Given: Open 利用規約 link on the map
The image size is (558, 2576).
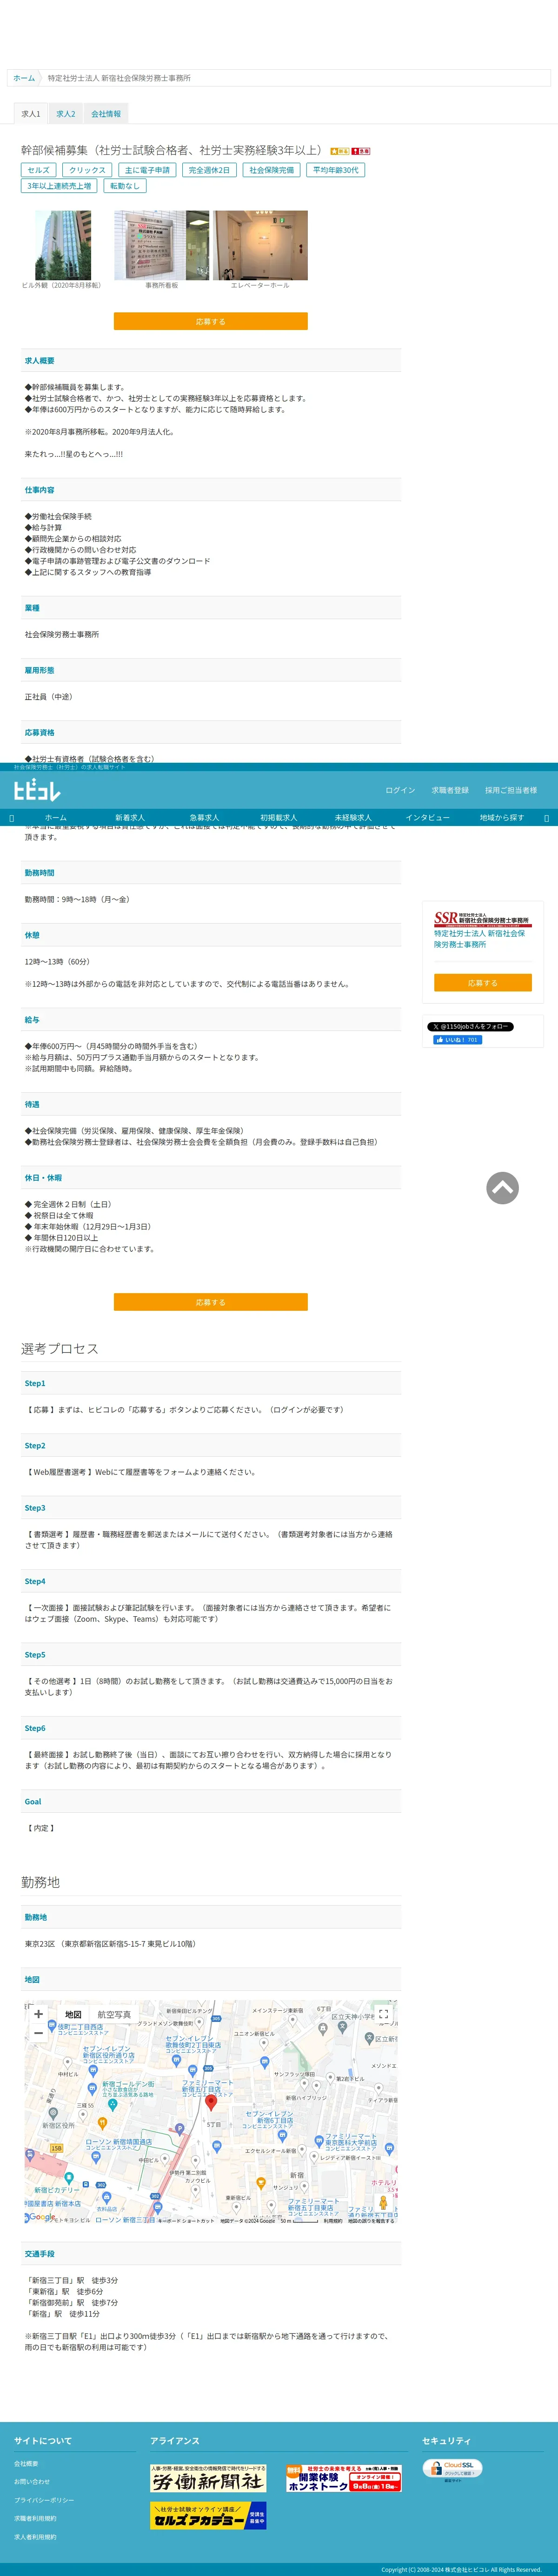Looking at the screenshot, I should (x=333, y=2221).
